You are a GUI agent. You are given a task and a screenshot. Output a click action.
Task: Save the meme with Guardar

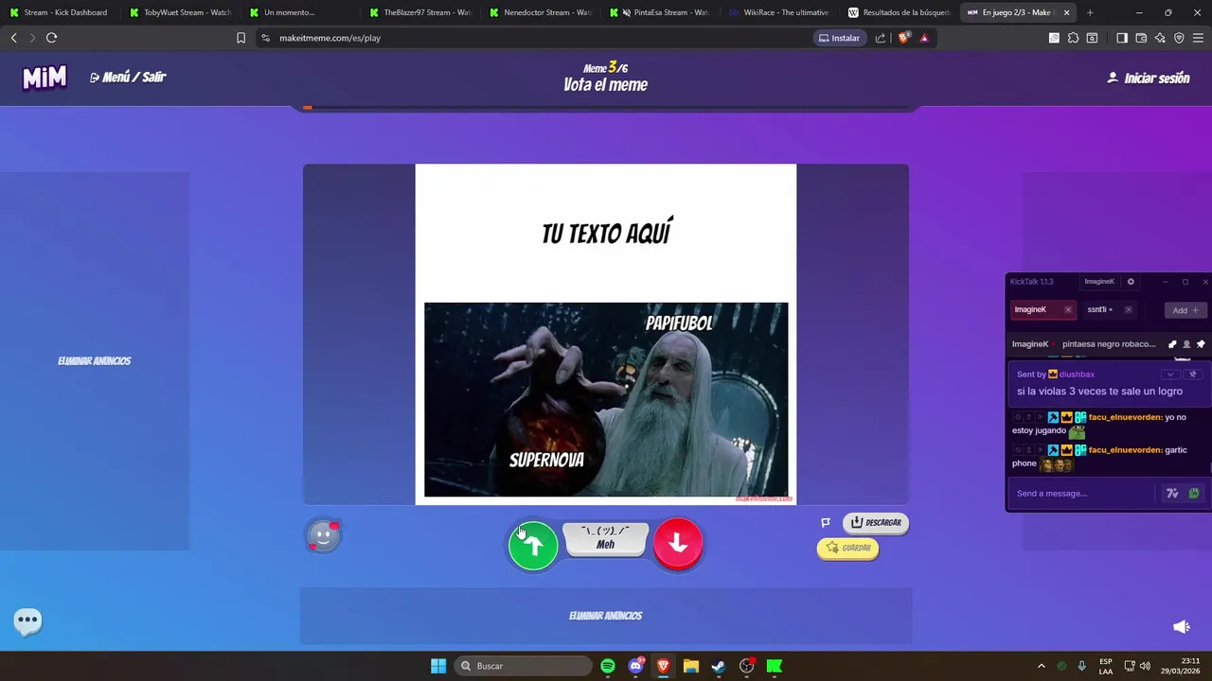847,548
